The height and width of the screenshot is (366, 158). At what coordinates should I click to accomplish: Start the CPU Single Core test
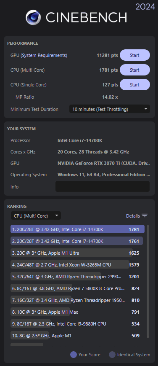click(135, 85)
